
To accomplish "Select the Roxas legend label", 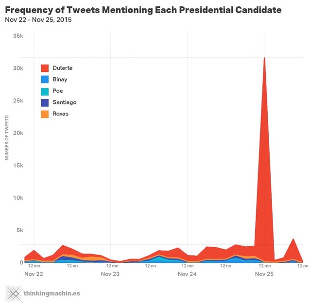I will (60, 114).
